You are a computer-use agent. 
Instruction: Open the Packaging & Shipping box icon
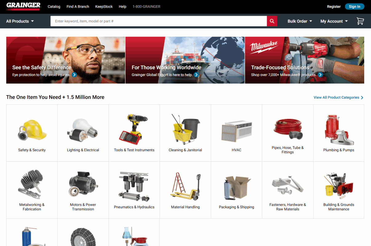[x=236, y=188]
